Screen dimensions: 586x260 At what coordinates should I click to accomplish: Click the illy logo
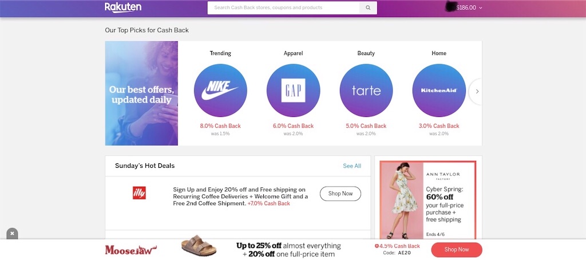pyautogui.click(x=140, y=193)
